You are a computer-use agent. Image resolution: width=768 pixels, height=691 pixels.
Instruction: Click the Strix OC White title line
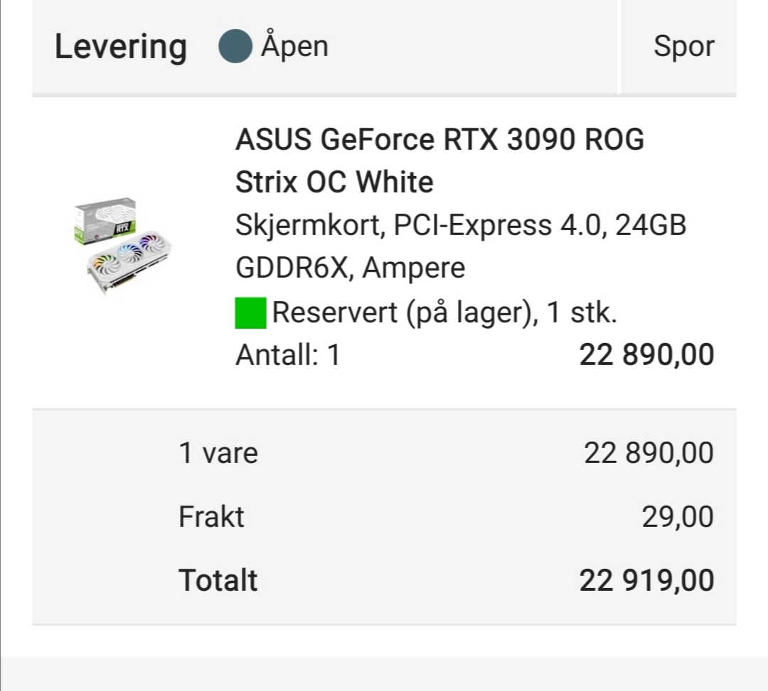point(334,183)
